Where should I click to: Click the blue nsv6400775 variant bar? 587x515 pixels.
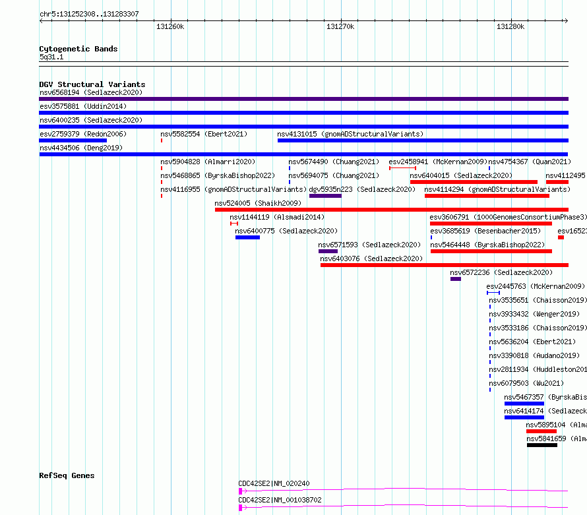[247, 237]
